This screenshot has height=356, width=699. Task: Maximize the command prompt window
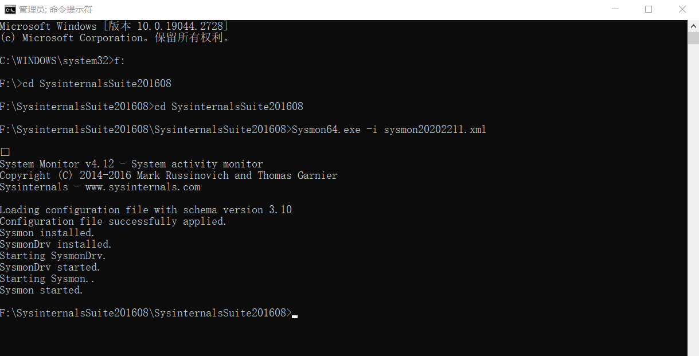coord(649,9)
